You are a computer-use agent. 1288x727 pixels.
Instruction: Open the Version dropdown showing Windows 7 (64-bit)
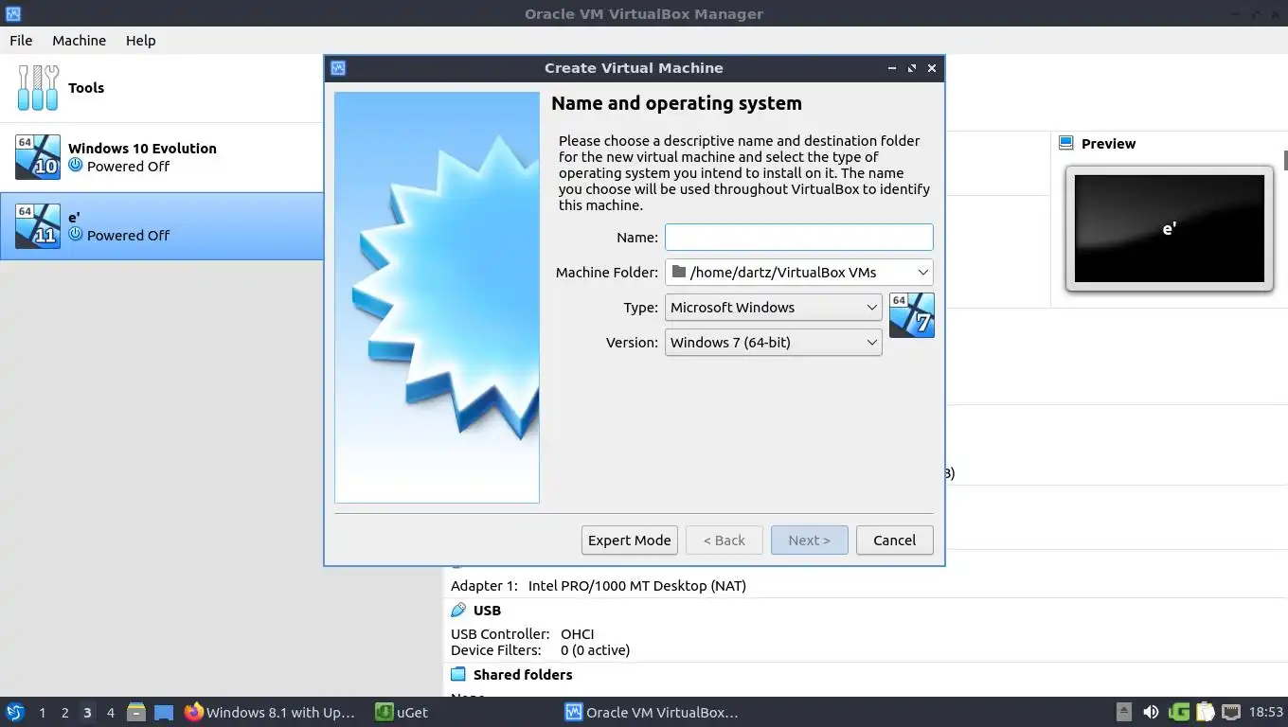774,343
